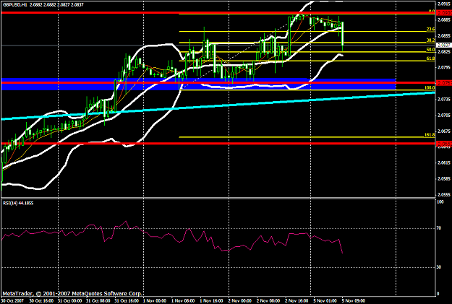Viewport: 452px width, 304px height.
Task: Click the red 2.0652 price level tag
Action: coord(444,144)
